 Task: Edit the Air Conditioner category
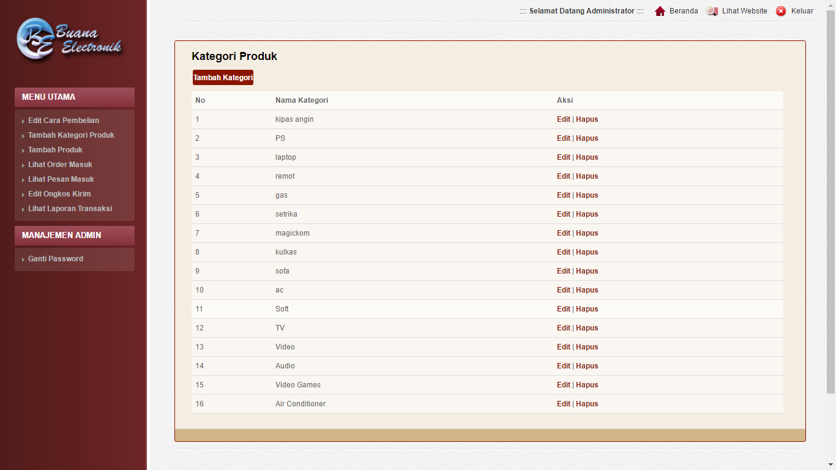(x=564, y=404)
